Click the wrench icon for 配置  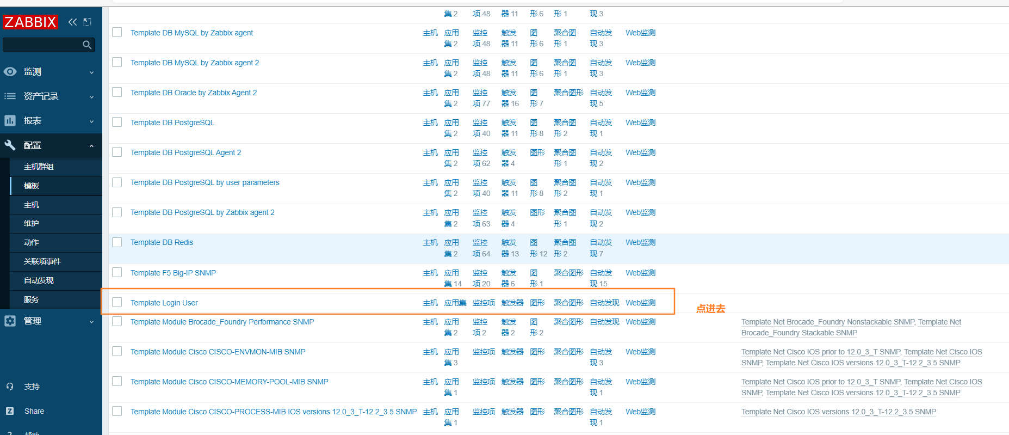[x=10, y=145]
